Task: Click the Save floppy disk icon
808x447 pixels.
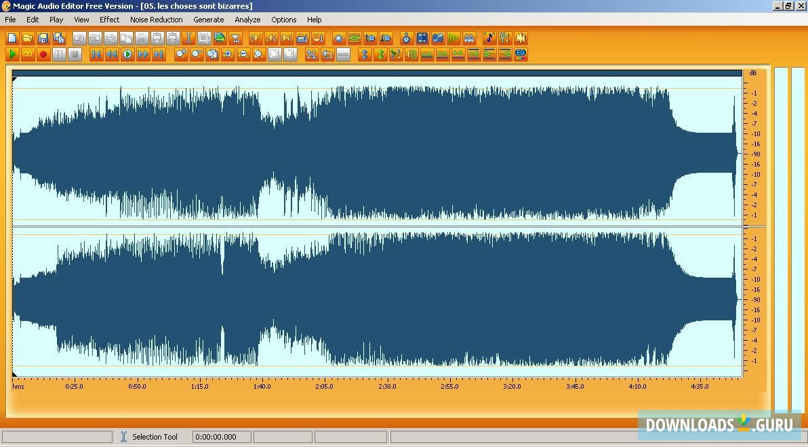Action: pyautogui.click(x=43, y=39)
